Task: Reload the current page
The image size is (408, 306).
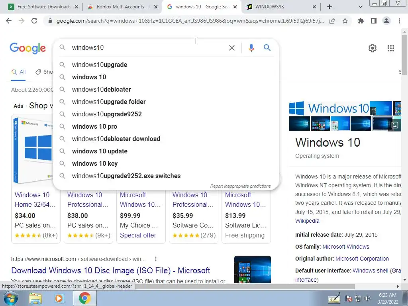Action: (x=34, y=21)
